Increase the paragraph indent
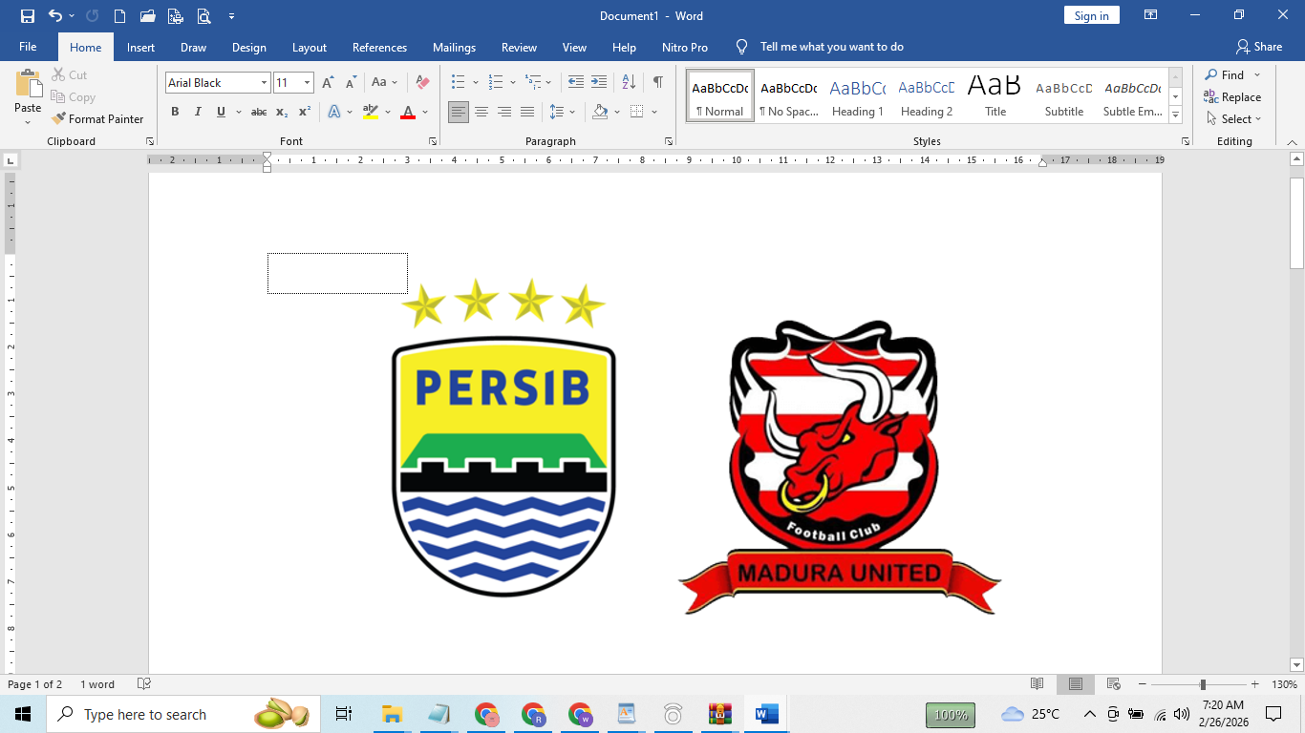The height and width of the screenshot is (733, 1305). pyautogui.click(x=599, y=83)
